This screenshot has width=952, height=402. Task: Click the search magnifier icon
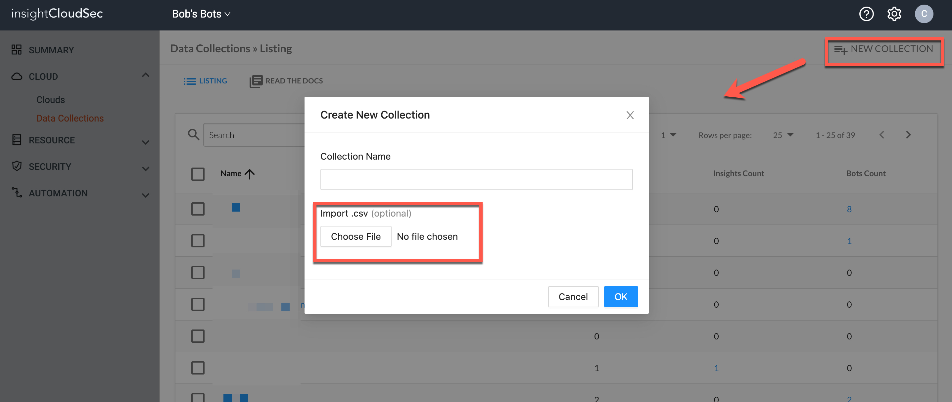coord(193,135)
